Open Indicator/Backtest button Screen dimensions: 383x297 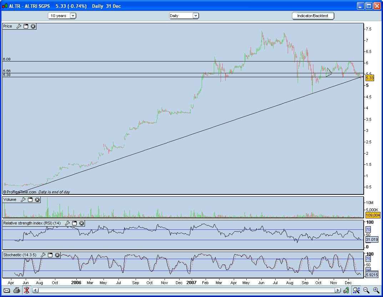click(313, 16)
